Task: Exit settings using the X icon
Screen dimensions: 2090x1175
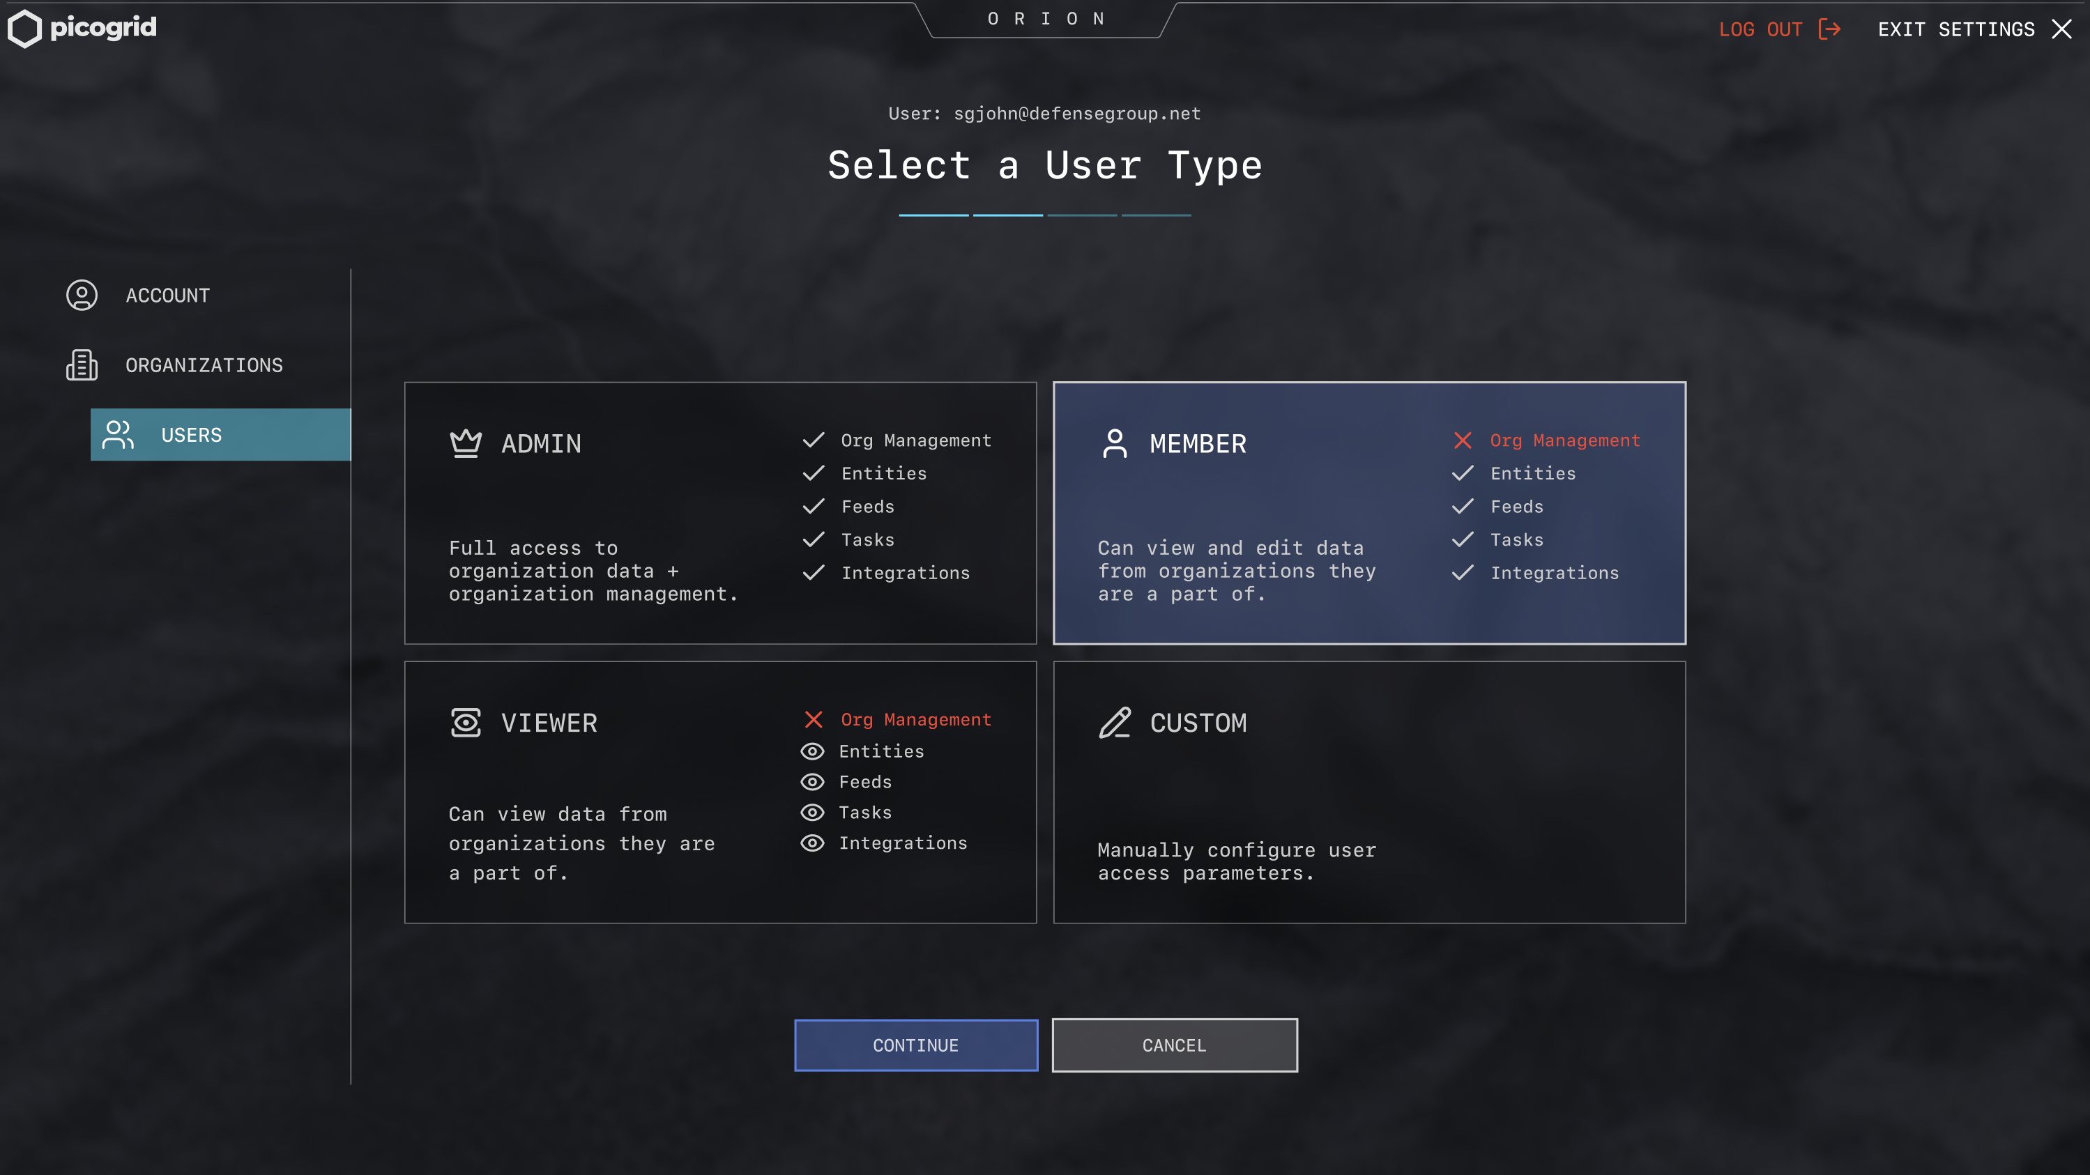Action: tap(2061, 29)
